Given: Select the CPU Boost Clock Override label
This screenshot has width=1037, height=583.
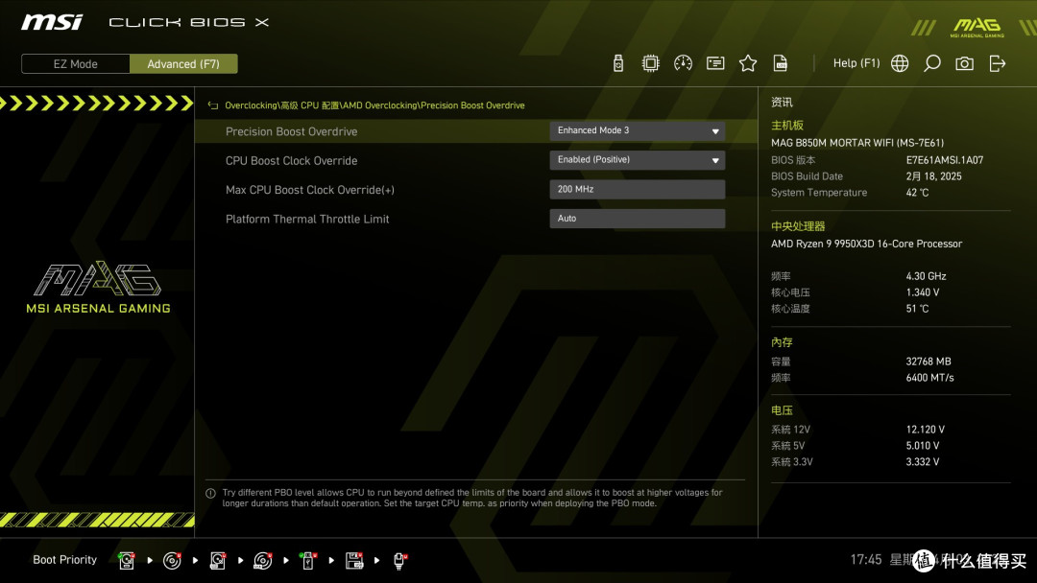Looking at the screenshot, I should tap(291, 160).
